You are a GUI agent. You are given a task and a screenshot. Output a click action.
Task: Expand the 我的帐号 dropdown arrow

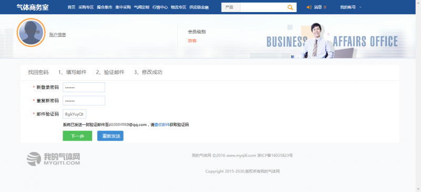point(360,7)
